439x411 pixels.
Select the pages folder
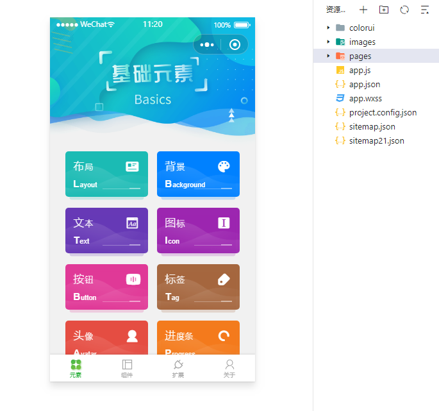tap(376, 56)
